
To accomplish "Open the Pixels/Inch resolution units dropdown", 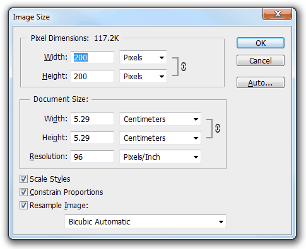I will pos(160,157).
